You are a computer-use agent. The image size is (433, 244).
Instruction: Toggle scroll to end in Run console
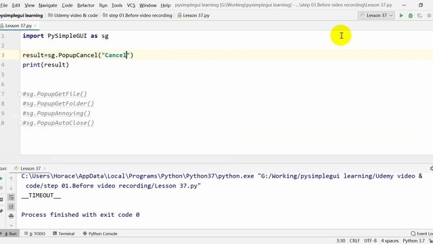[11, 207]
